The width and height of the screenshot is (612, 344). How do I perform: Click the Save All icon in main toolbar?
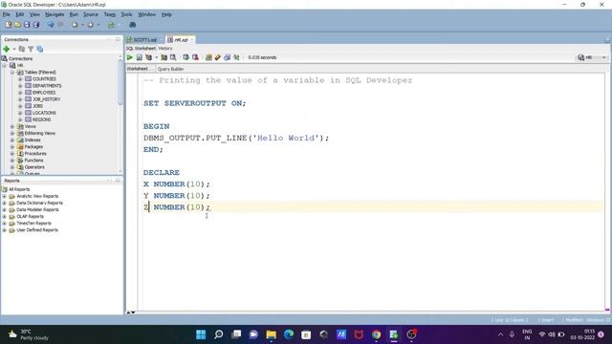pos(36,25)
